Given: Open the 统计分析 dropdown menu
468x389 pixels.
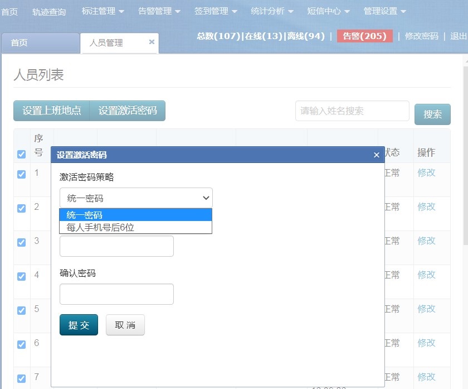Looking at the screenshot, I should 272,11.
